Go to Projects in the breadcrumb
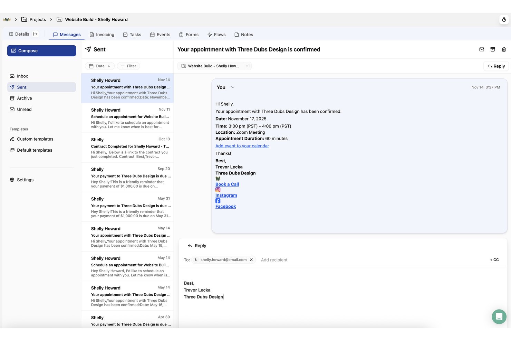The width and height of the screenshot is (511, 341). point(34,20)
